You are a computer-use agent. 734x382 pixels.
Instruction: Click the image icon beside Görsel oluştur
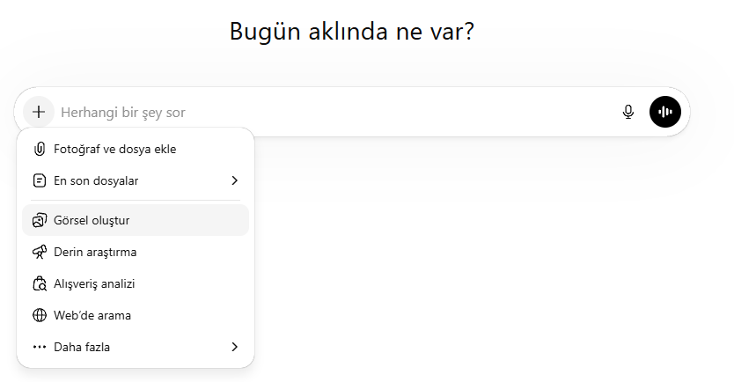pyautogui.click(x=39, y=220)
